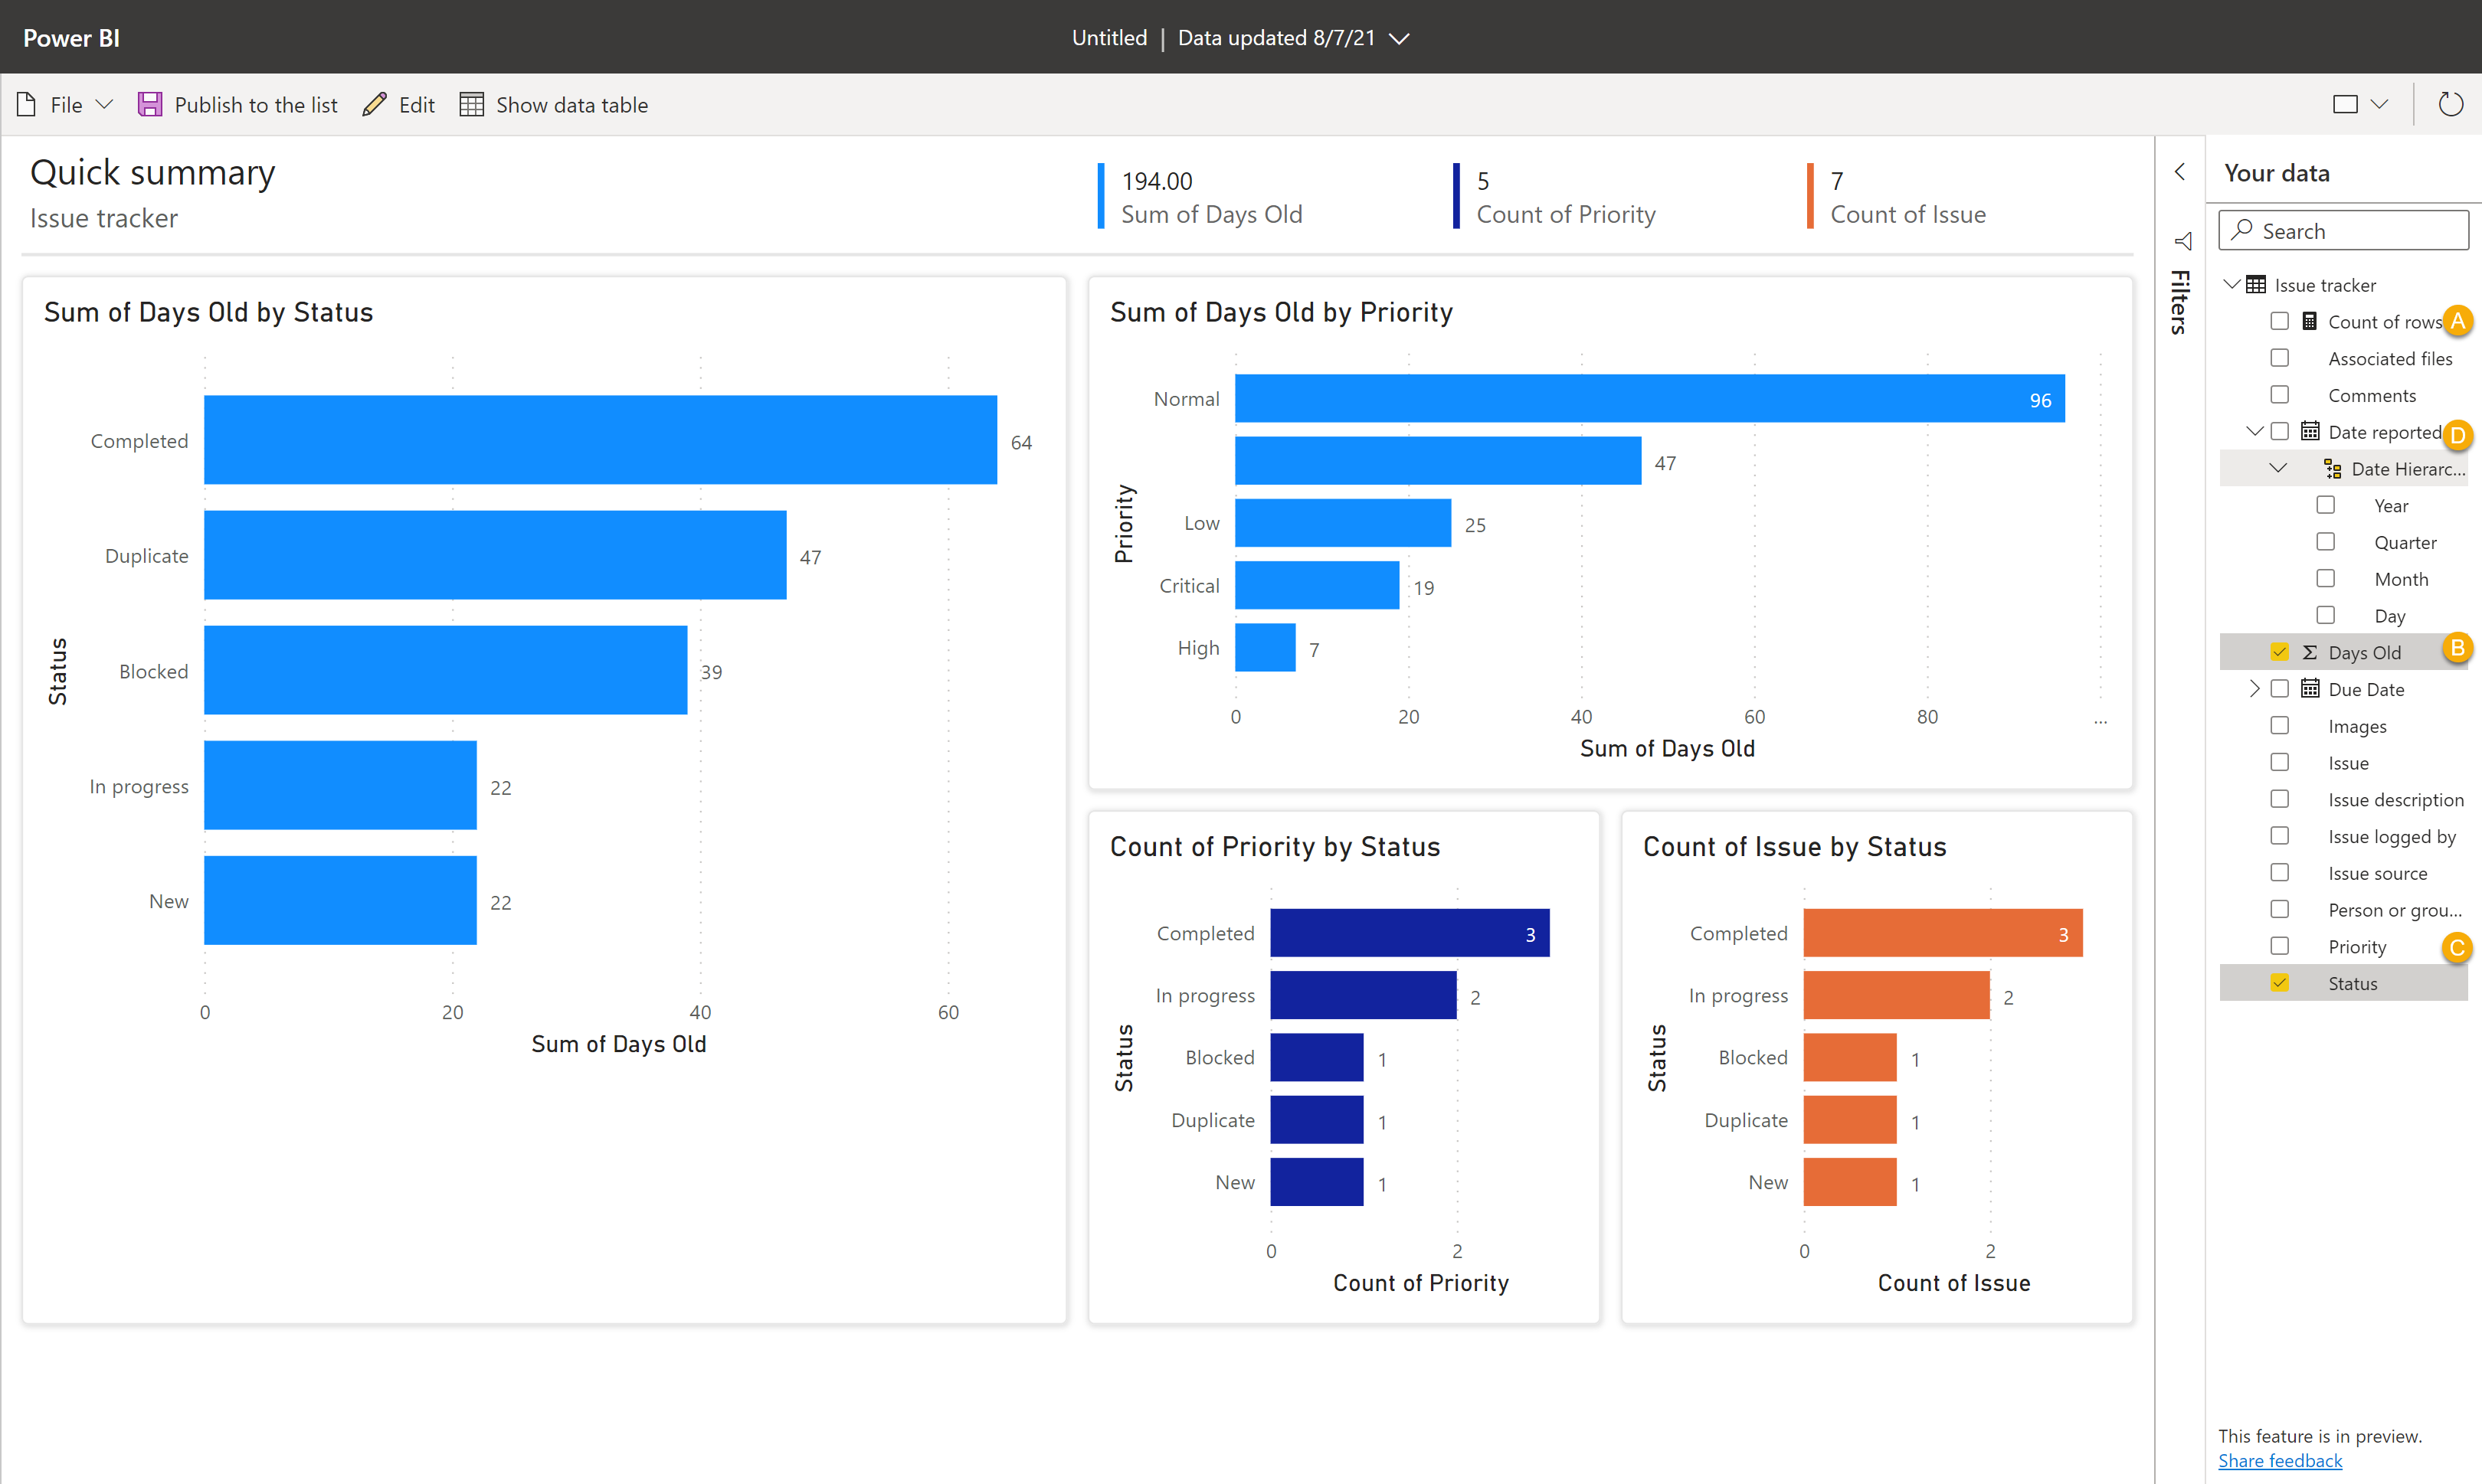Click the Show data table grid icon

tap(471, 103)
